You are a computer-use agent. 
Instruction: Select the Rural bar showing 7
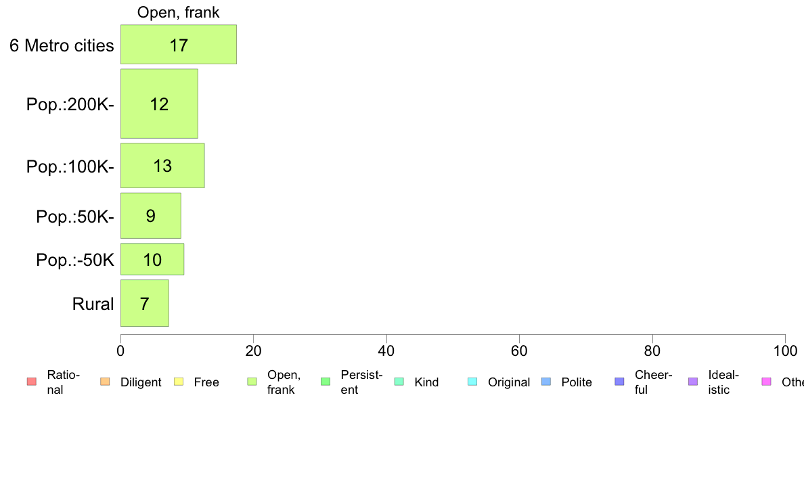tap(145, 303)
